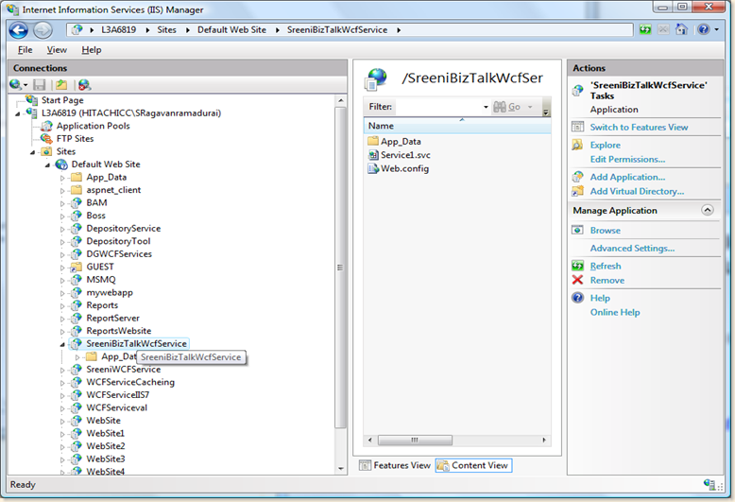The image size is (735, 502).
Task: Expand the ReportServer node
Action: coord(62,319)
